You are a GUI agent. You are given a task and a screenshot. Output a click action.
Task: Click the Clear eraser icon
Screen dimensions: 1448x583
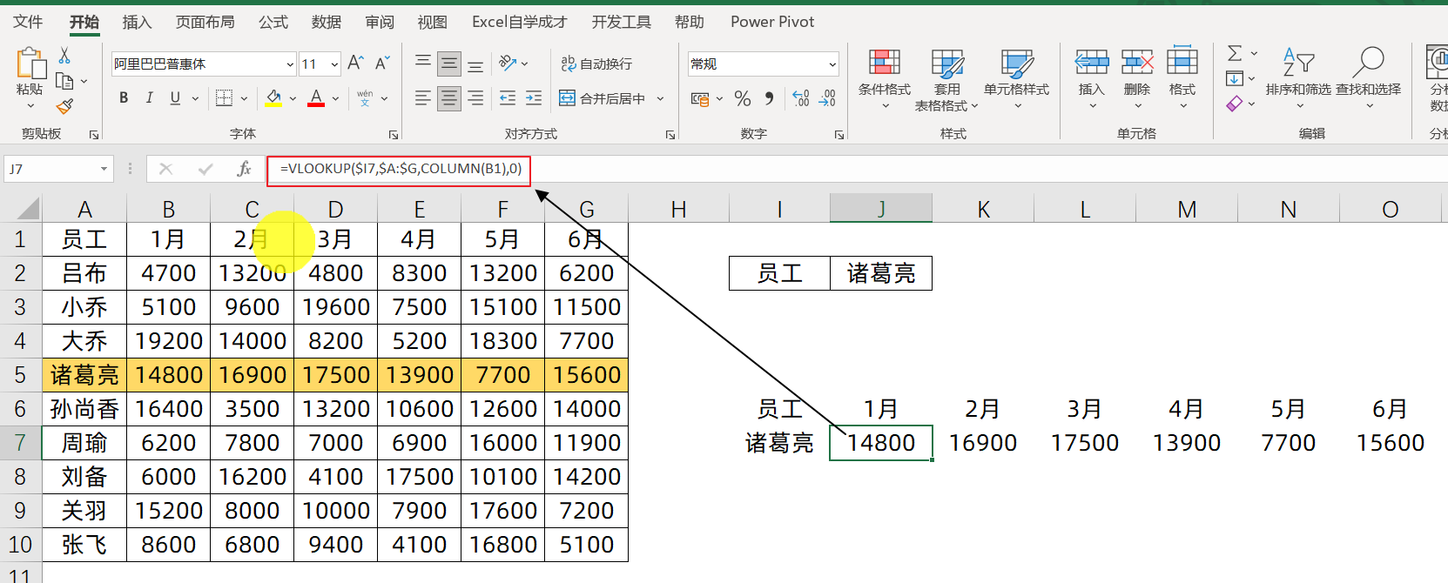pyautogui.click(x=1235, y=104)
